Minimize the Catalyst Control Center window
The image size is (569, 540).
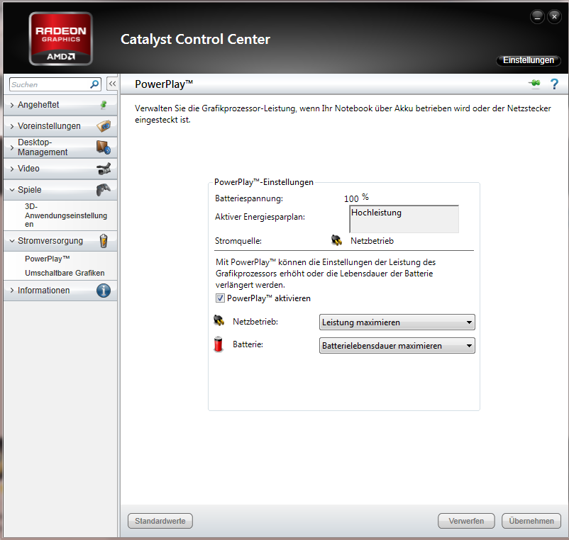click(x=537, y=17)
